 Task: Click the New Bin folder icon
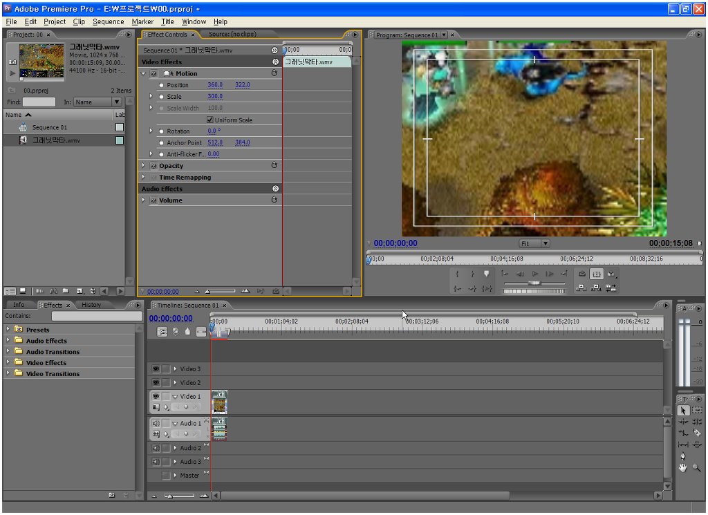click(x=65, y=291)
